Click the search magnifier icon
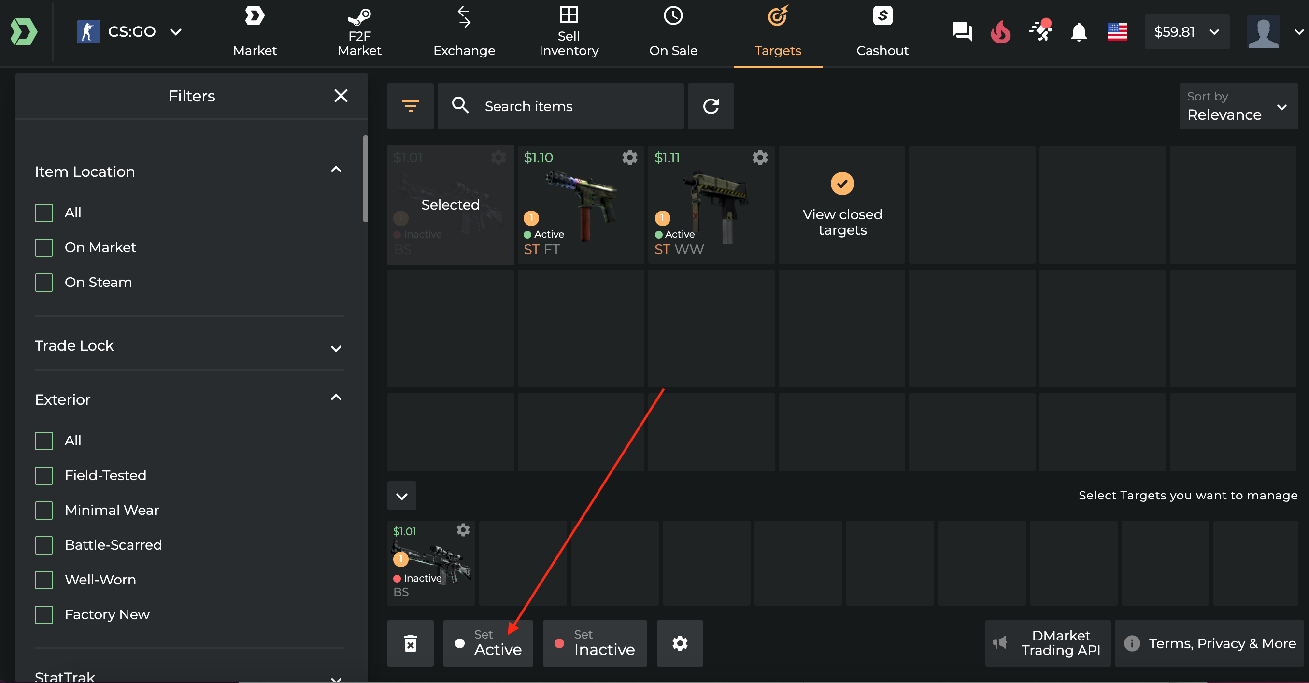 point(460,105)
